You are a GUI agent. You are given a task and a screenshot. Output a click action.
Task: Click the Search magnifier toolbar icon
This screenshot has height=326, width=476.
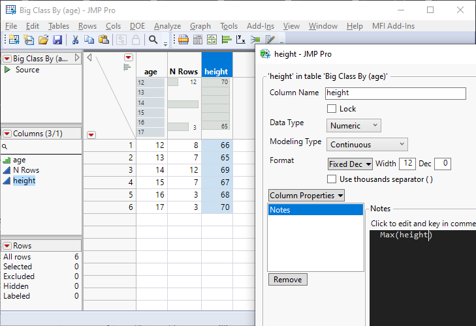pyautogui.click(x=153, y=39)
